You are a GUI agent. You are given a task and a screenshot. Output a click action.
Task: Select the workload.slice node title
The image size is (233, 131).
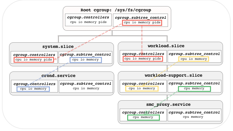pyautogui.click(x=170, y=46)
